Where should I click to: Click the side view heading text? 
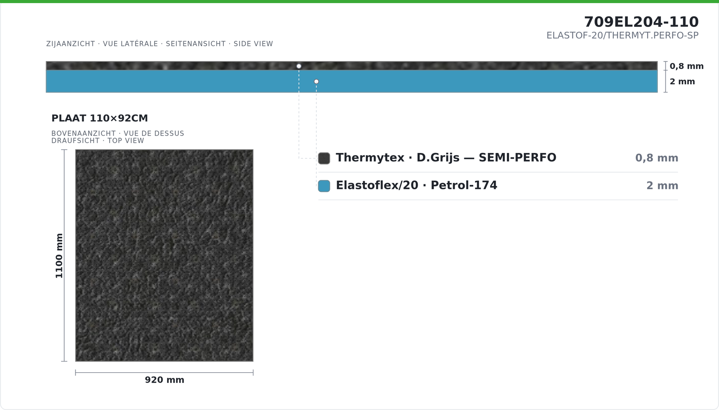tap(160, 44)
